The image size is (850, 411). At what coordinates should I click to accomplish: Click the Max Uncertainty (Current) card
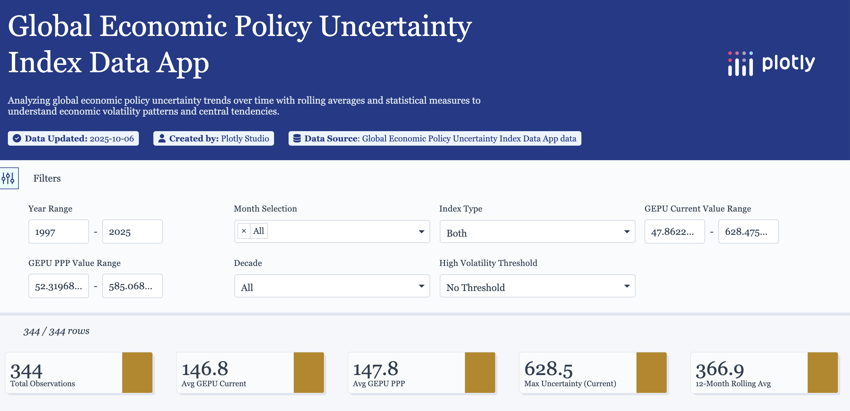click(577, 372)
